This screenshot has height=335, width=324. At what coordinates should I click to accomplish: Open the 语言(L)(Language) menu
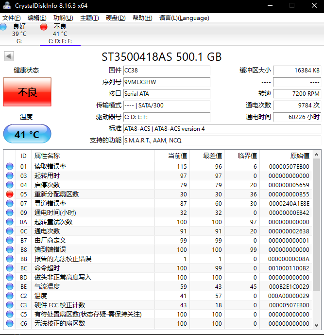coord(184,18)
